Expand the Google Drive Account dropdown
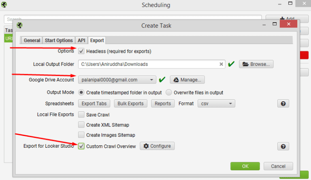 tap(117, 80)
